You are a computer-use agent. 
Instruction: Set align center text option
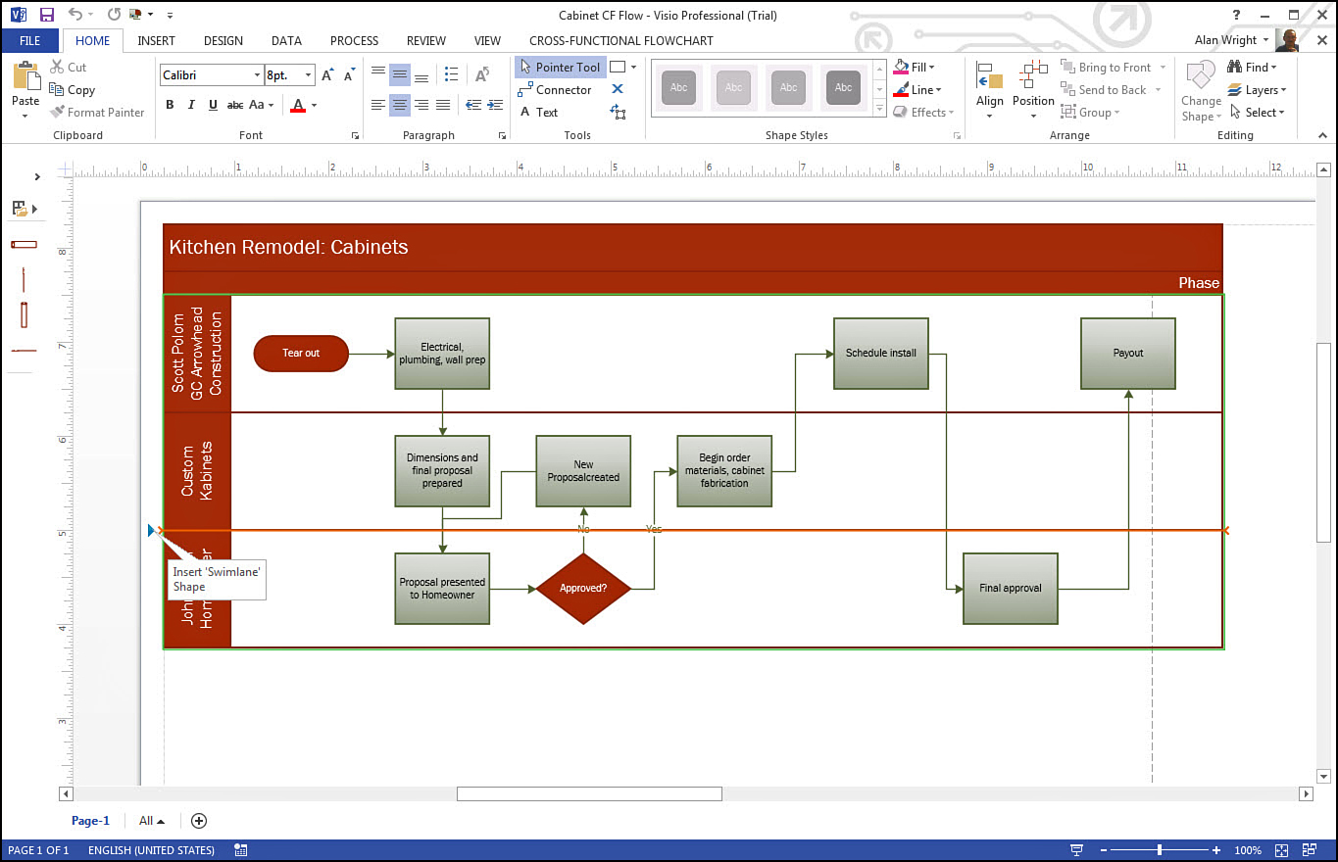pos(400,105)
